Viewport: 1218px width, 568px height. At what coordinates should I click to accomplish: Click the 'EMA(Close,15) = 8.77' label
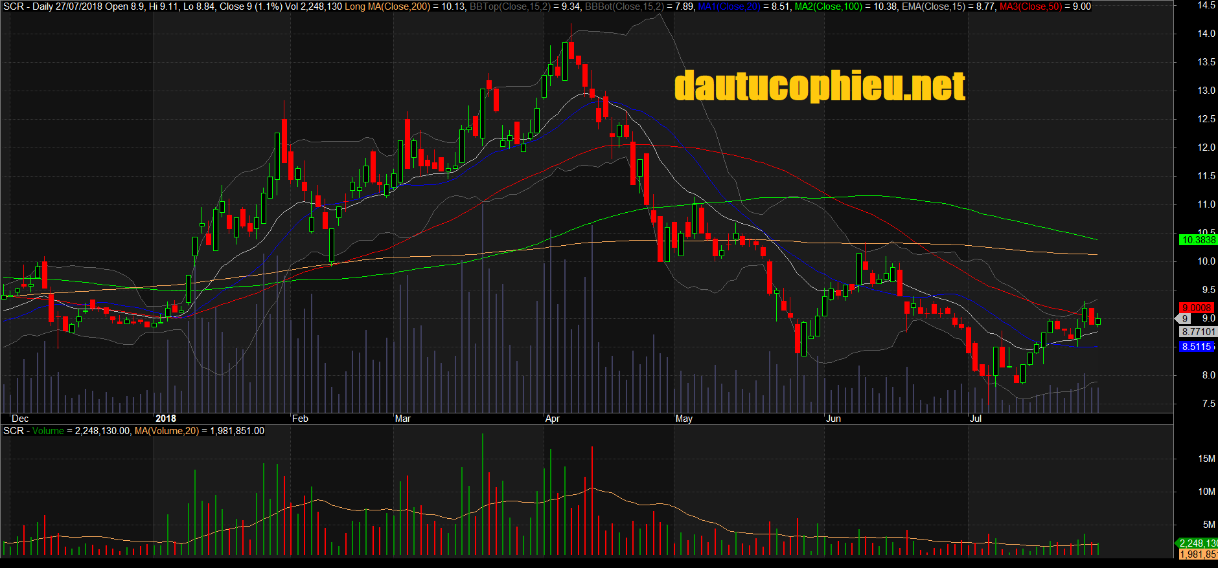[948, 6]
